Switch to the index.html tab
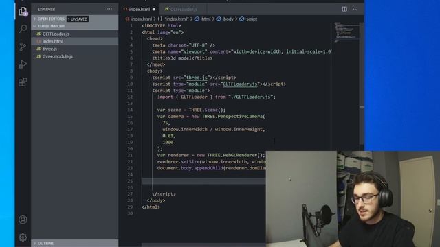The height and width of the screenshot is (247, 440). [x=139, y=9]
